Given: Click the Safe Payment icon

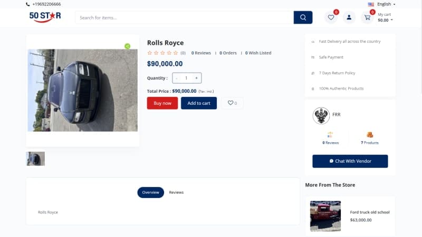Looking at the screenshot, I should click(313, 57).
